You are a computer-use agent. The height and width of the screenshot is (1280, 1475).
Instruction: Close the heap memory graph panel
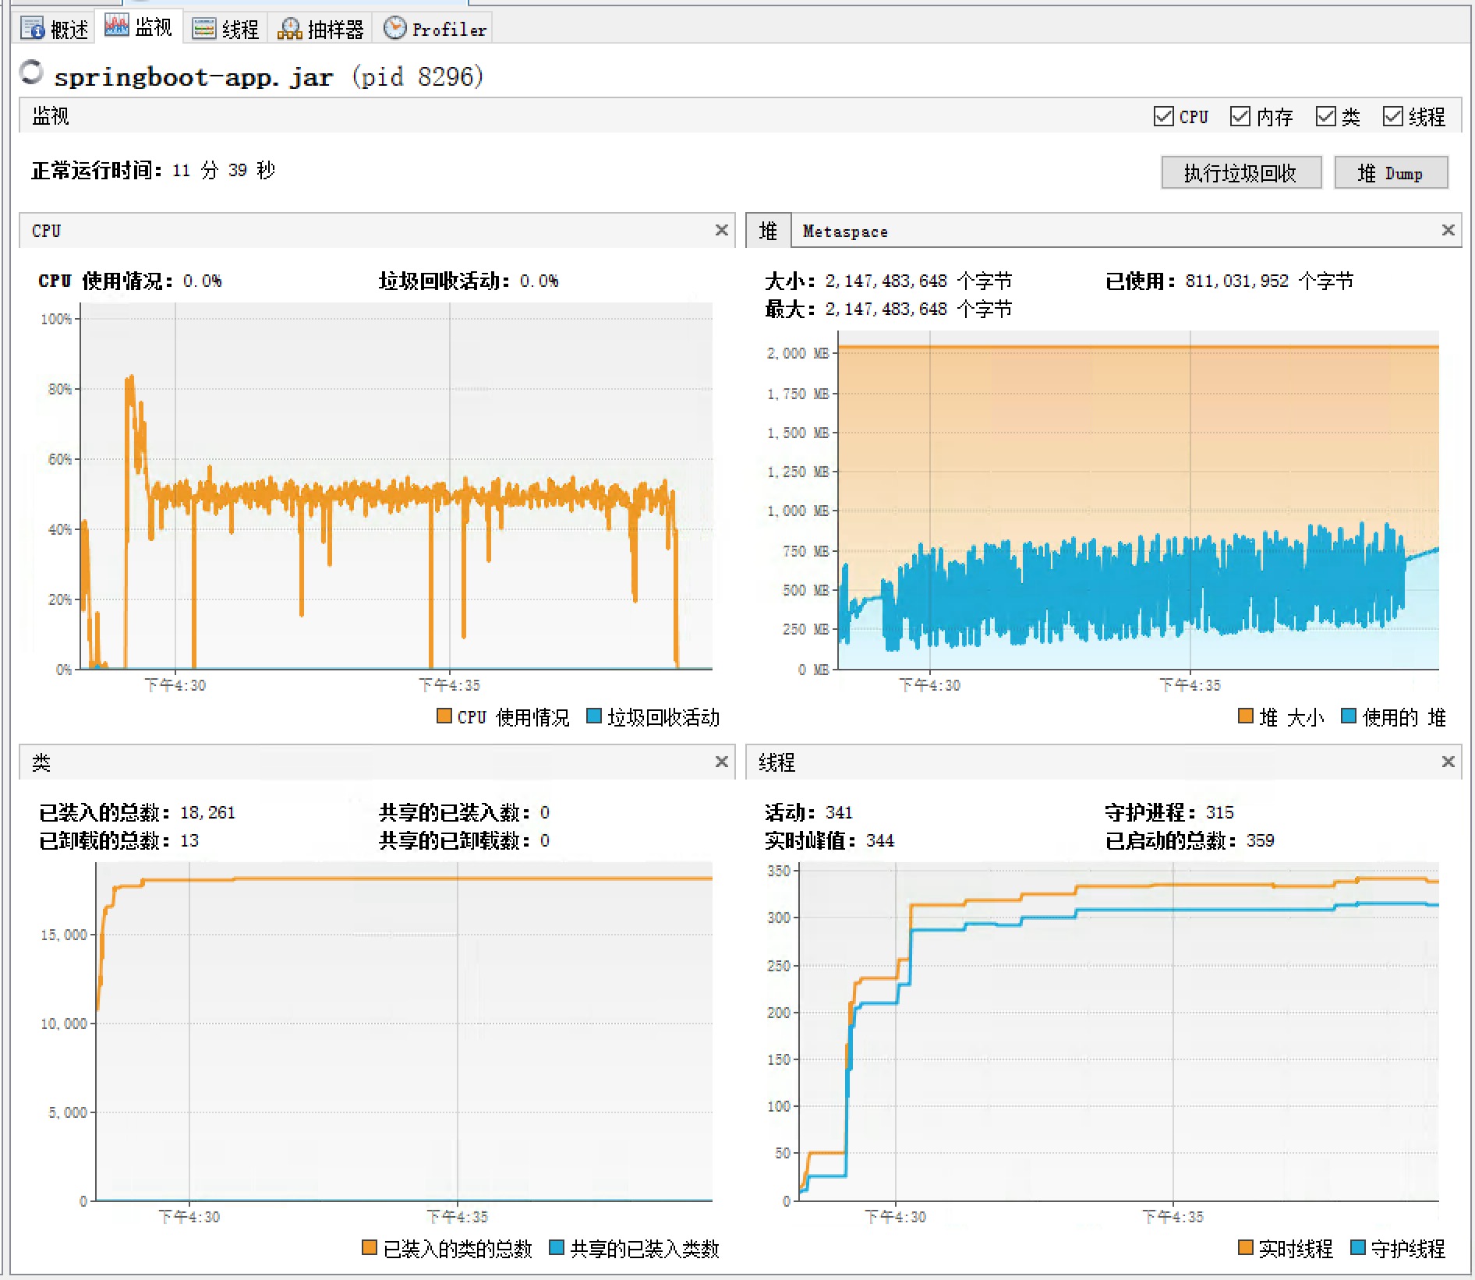[1448, 230]
